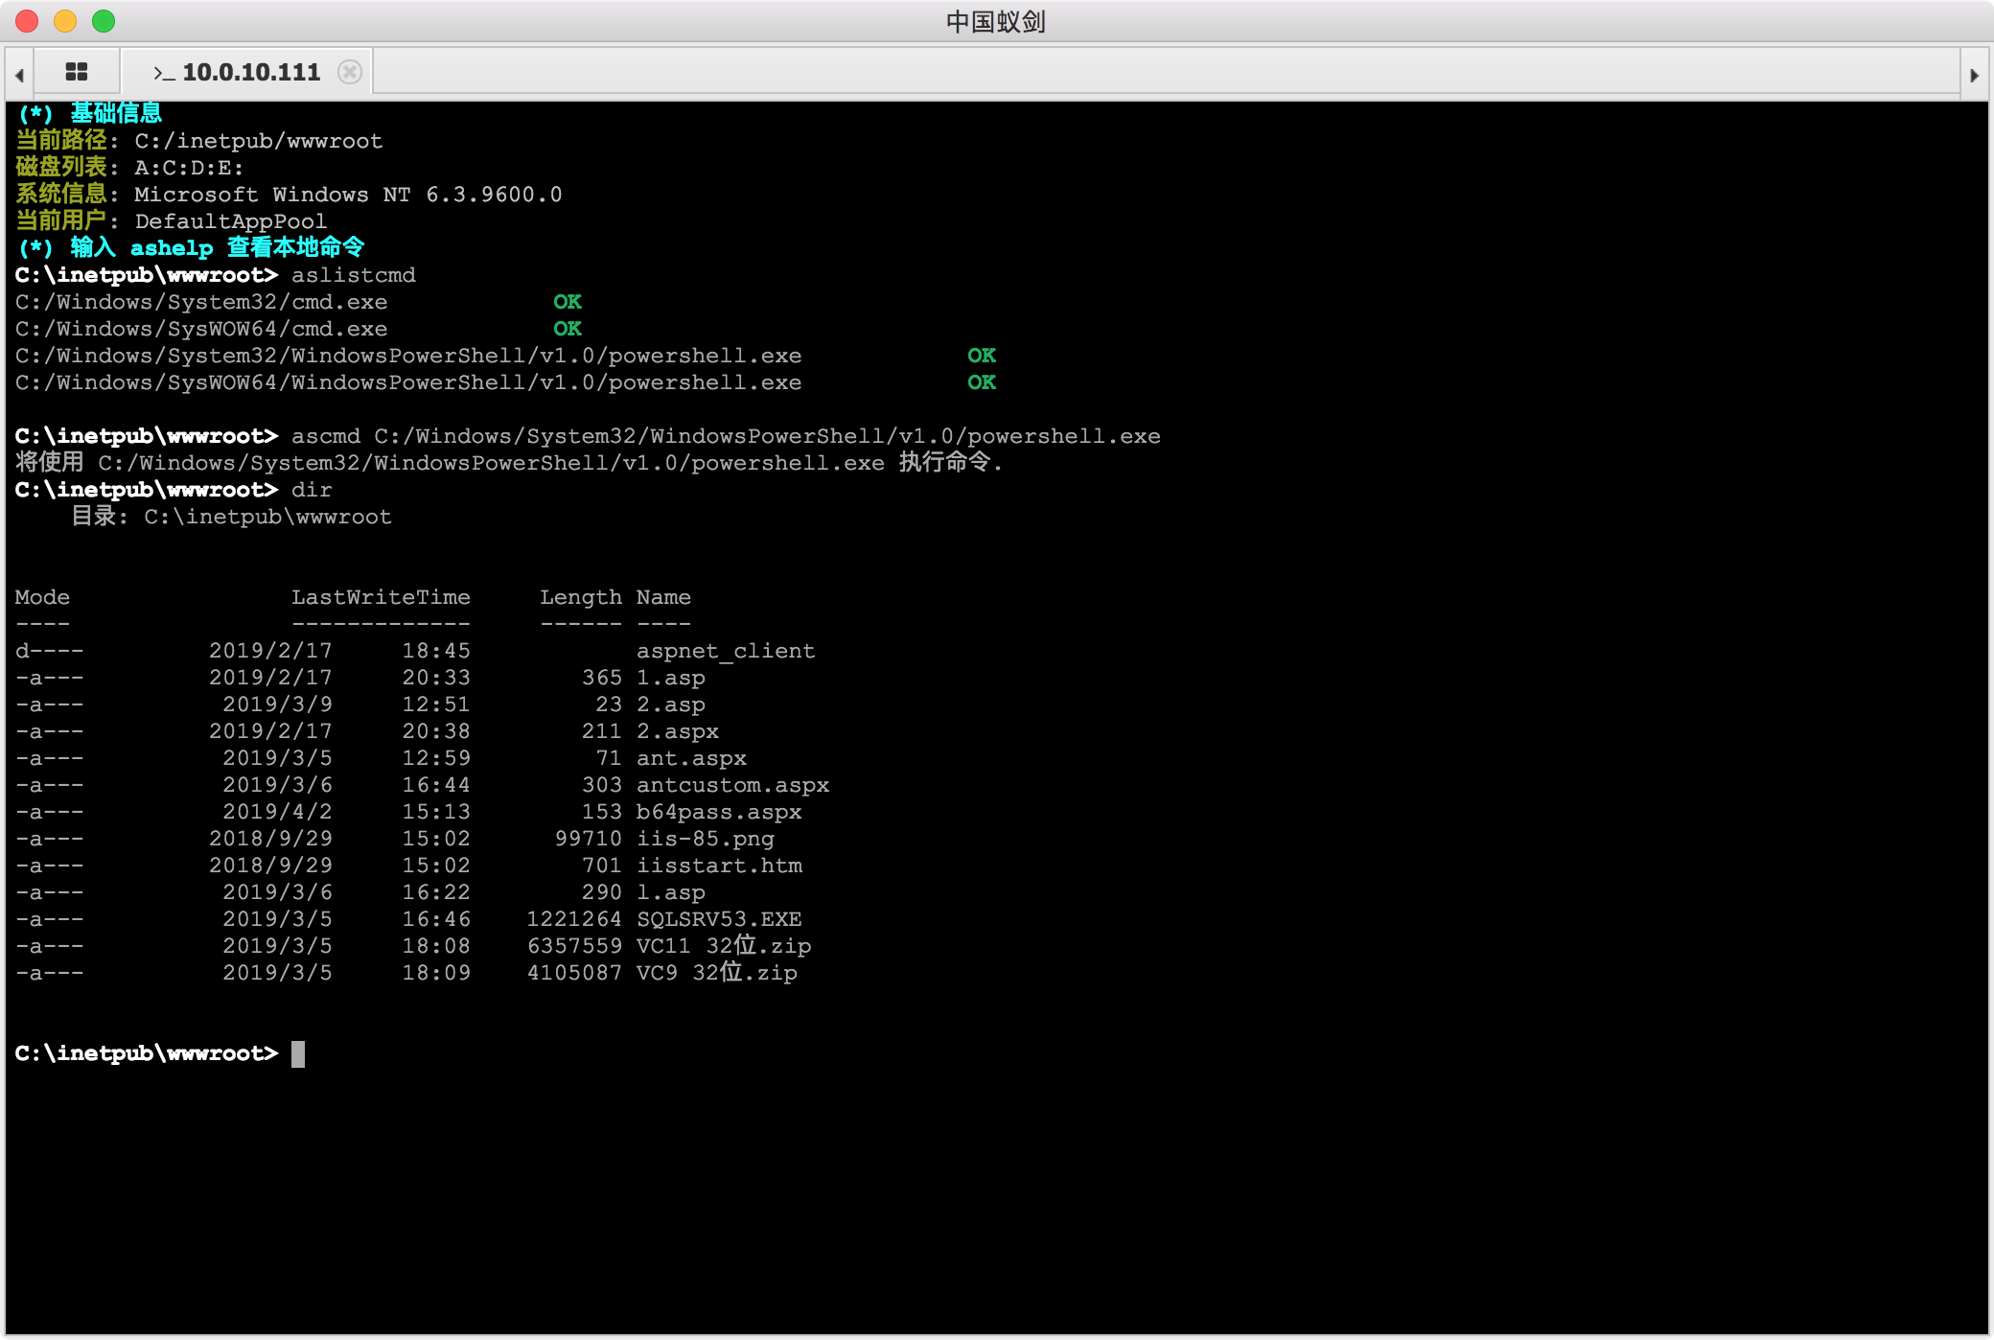This screenshot has width=1994, height=1340.
Task: Click the iis-85.png file entry
Action: tap(705, 839)
